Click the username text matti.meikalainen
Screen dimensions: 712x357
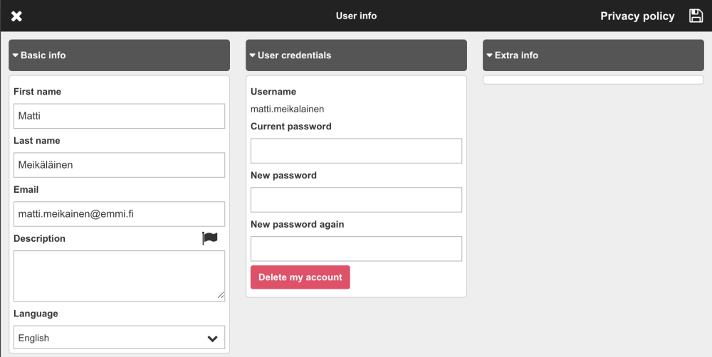(288, 109)
